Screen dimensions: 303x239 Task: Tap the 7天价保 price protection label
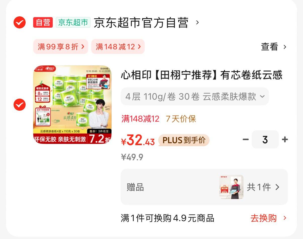181,119
